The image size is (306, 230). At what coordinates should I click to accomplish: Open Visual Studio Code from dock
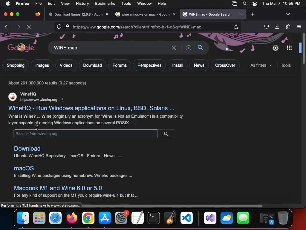(x=186, y=218)
